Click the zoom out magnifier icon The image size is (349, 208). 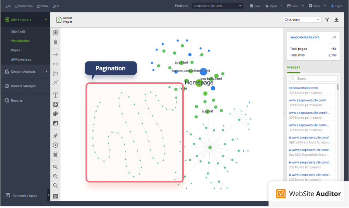pos(55,186)
